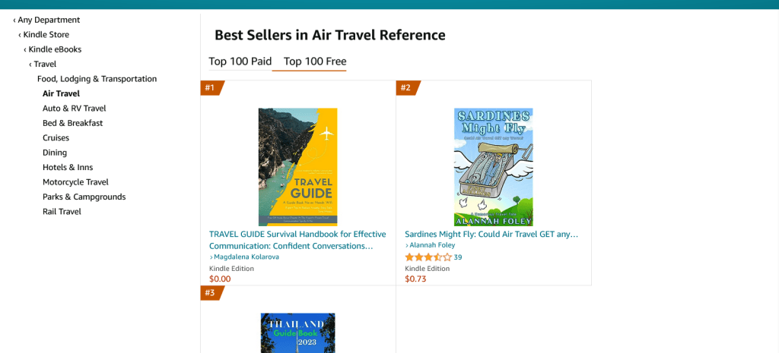Click the #3 rank badge
The height and width of the screenshot is (353, 779).
tap(211, 293)
